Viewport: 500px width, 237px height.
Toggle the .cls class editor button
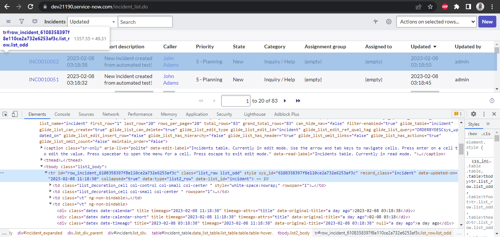click(486, 134)
